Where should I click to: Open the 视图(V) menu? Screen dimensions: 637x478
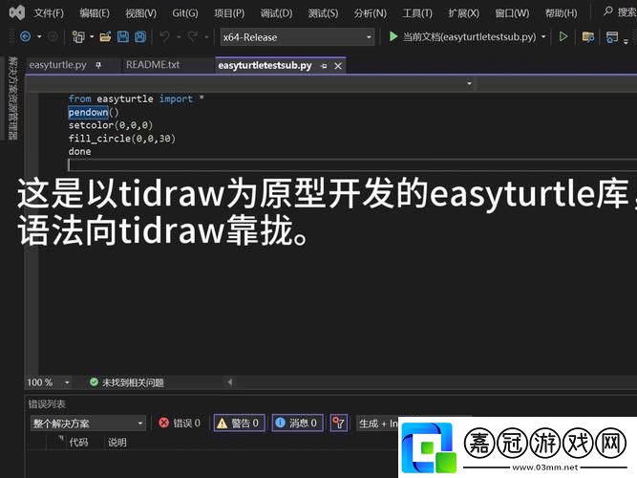point(140,13)
